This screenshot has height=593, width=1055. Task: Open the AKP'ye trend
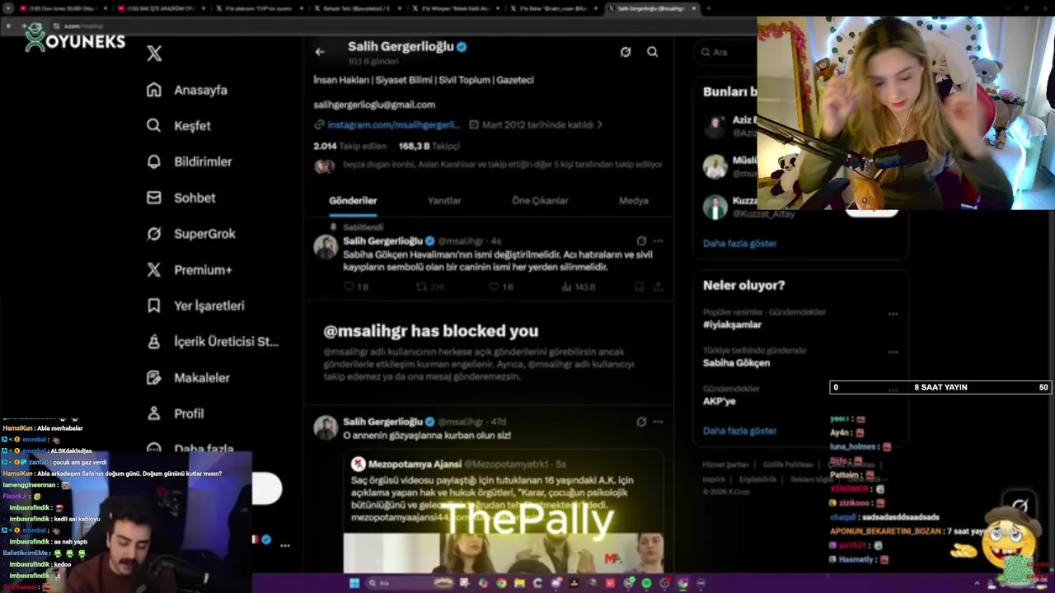(x=719, y=401)
